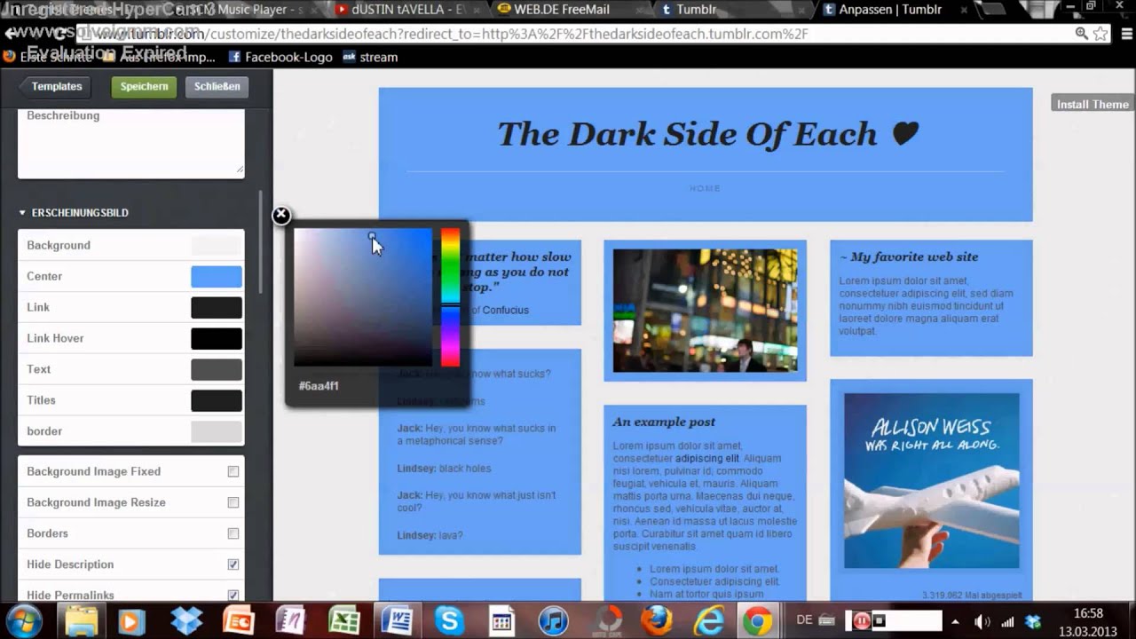The width and height of the screenshot is (1136, 639).
Task: Open Dropbox from the taskbar
Action: [186, 620]
